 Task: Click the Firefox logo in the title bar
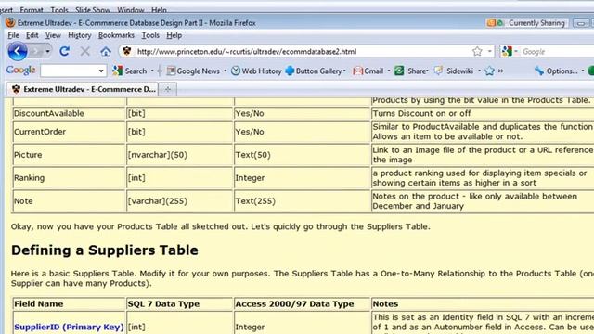point(10,22)
